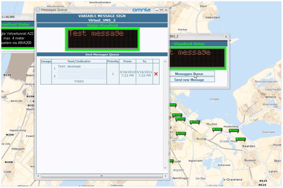Screen dimensions: 283x188
Task: Click the omnia logo in title bar
Action: pyautogui.click(x=141, y=10)
